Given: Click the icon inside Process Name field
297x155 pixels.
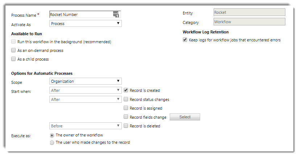Looking at the screenshot, I should coord(116,15).
